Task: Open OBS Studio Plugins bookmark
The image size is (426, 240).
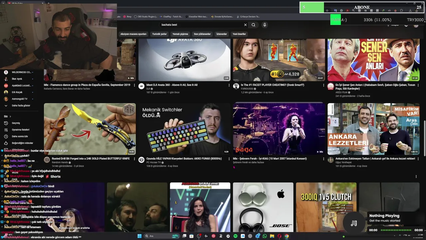Action: pos(145,16)
